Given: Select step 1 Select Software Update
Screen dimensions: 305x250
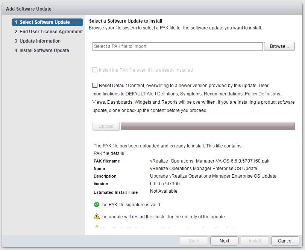Looking at the screenshot, I should point(47,22).
